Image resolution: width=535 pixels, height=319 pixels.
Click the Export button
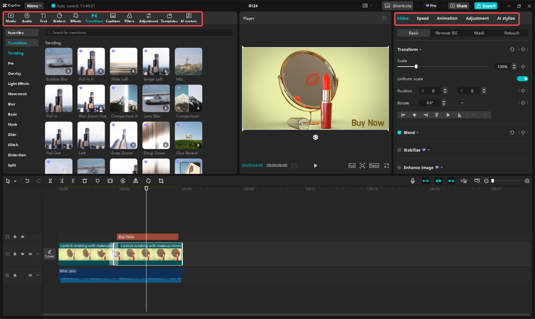[x=485, y=6]
